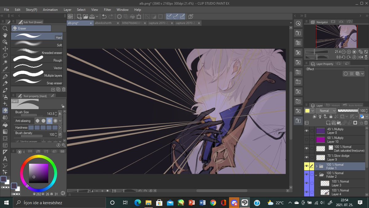Open the layer blending mode Normal dropdown
The height and width of the screenshot is (208, 369).
click(x=325, y=111)
